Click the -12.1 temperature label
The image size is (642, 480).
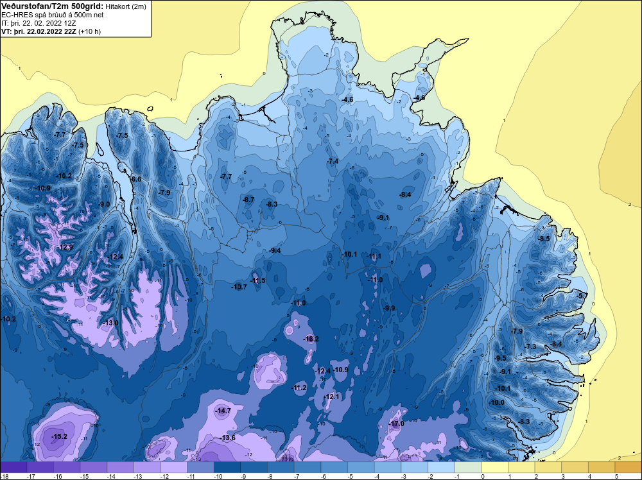click(332, 397)
